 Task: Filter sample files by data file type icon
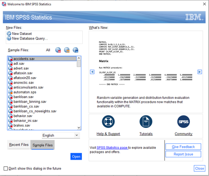tap(58, 50)
